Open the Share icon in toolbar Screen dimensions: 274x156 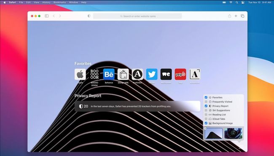(229, 16)
